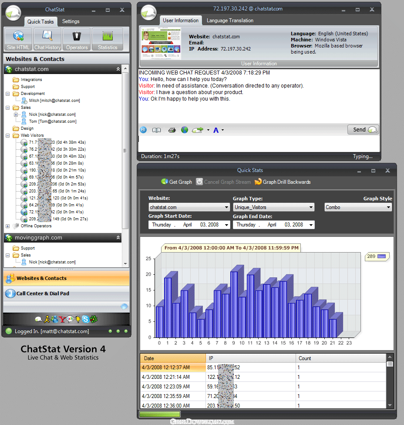Click the blue 289 legend swatch
The width and height of the screenshot is (404, 425).
(381, 256)
